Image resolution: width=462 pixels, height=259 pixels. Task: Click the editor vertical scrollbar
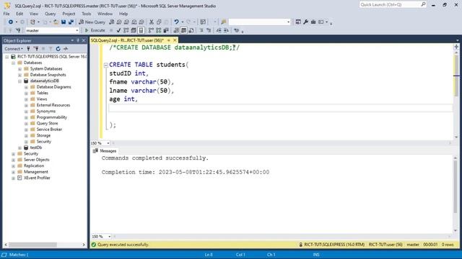pyautogui.click(x=456, y=94)
